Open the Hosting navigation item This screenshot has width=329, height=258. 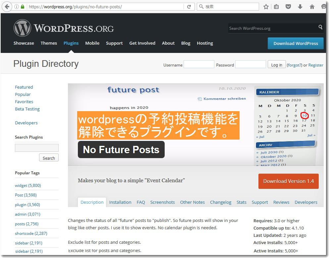coord(205,43)
